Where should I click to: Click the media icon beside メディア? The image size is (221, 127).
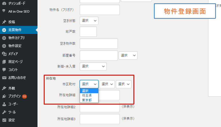(x=4, y=54)
